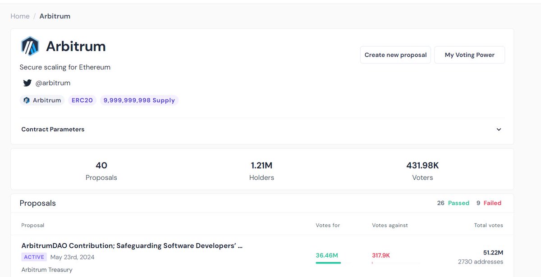Click the Twitter bird icon
Screen dimensions: 541x277
coord(27,83)
